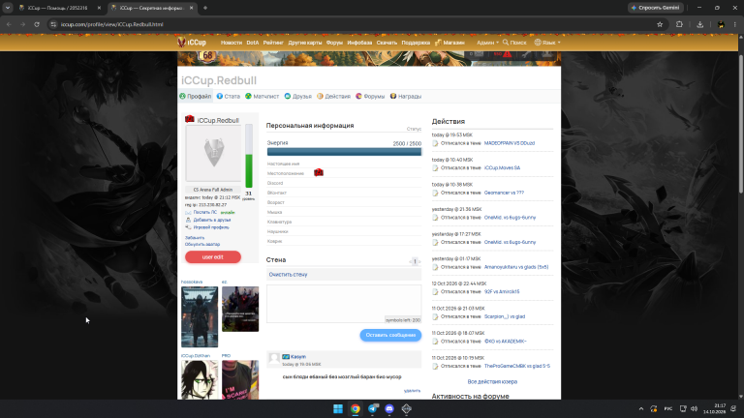Open the MADEOFPAIN VS ODuzd thread link
Viewport: 744px width, 418px height.
coord(510,143)
